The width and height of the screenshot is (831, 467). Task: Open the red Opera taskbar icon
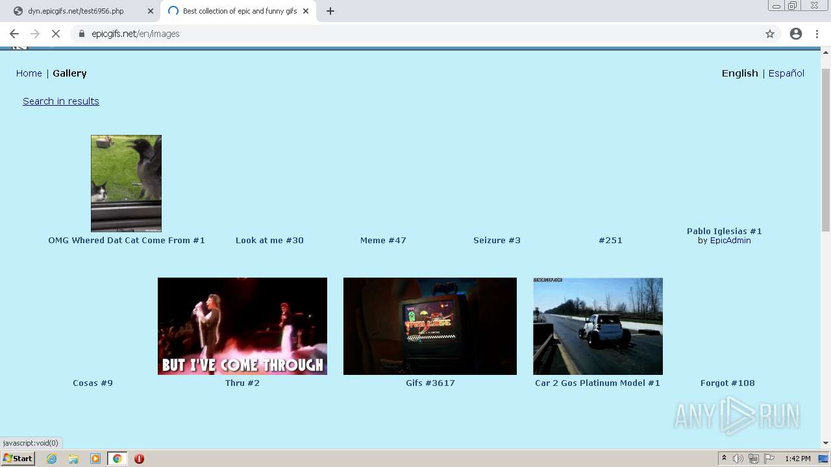[x=139, y=459]
